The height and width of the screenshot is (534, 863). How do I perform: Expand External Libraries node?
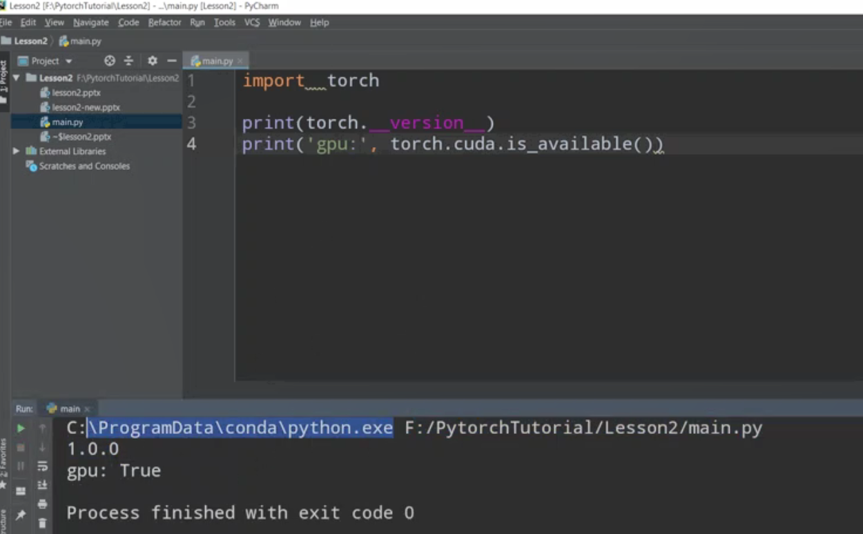16,151
